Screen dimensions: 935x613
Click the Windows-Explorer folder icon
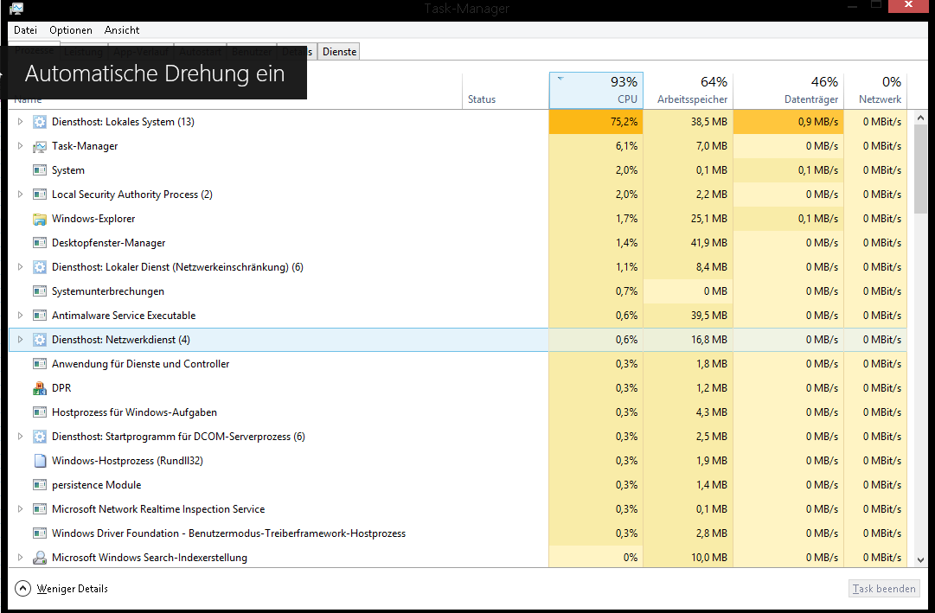(40, 219)
